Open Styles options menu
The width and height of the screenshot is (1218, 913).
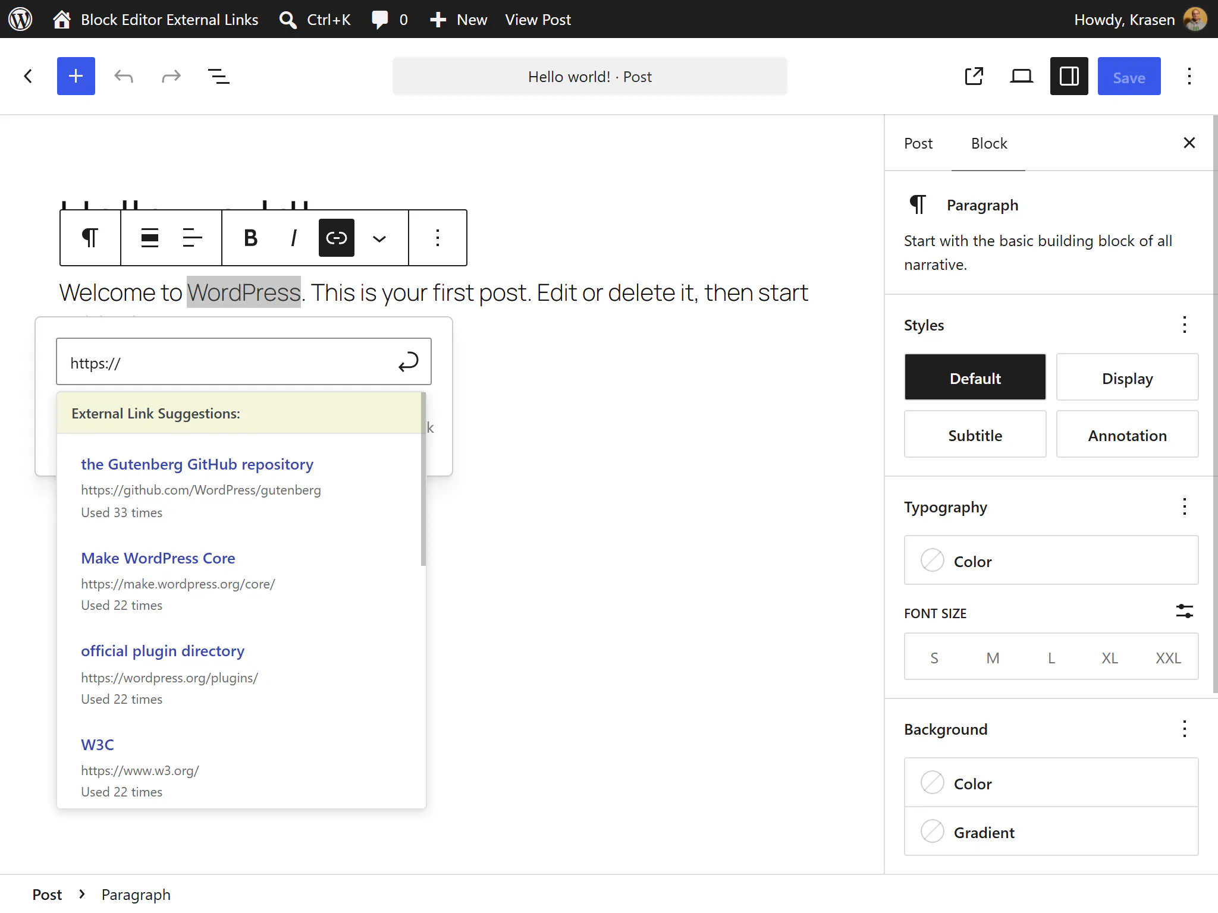coord(1185,325)
